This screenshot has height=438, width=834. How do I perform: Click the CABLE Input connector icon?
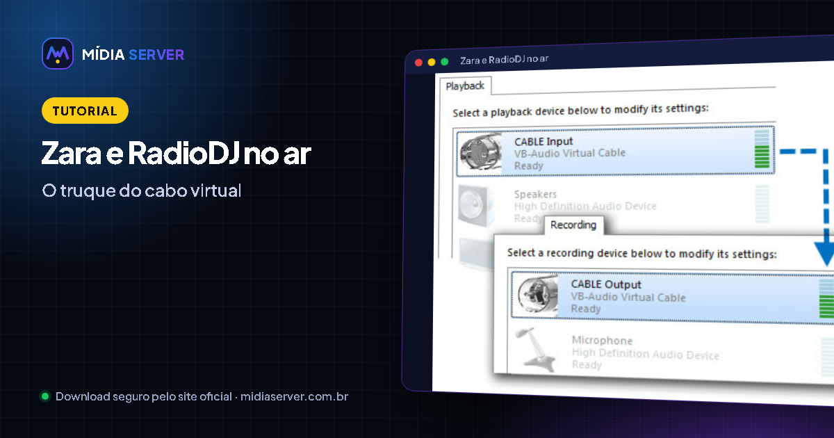coord(480,154)
